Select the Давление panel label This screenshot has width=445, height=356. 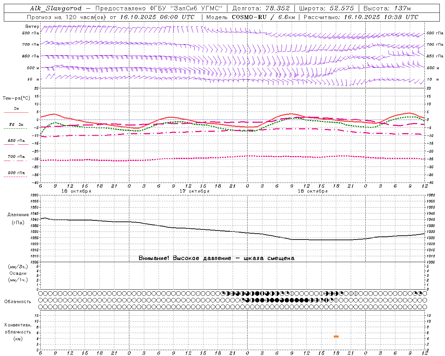(x=18, y=215)
